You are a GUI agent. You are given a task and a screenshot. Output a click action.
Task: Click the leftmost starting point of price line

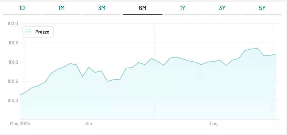[x=20, y=95]
